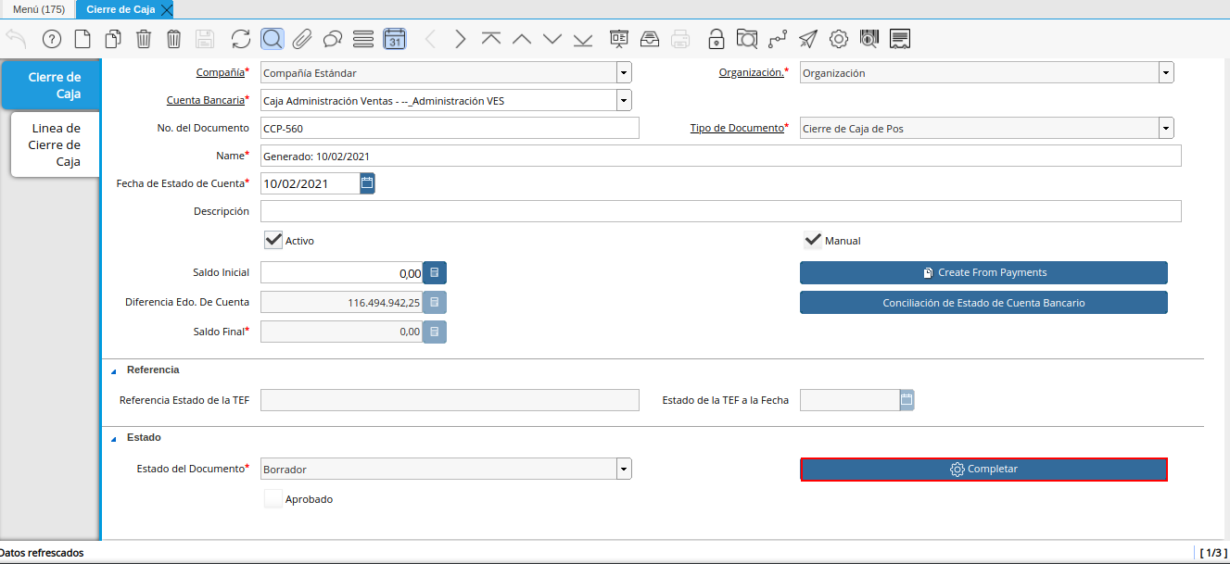The height and width of the screenshot is (564, 1230).
Task: Click the lock icon in the toolbar
Action: 716,39
